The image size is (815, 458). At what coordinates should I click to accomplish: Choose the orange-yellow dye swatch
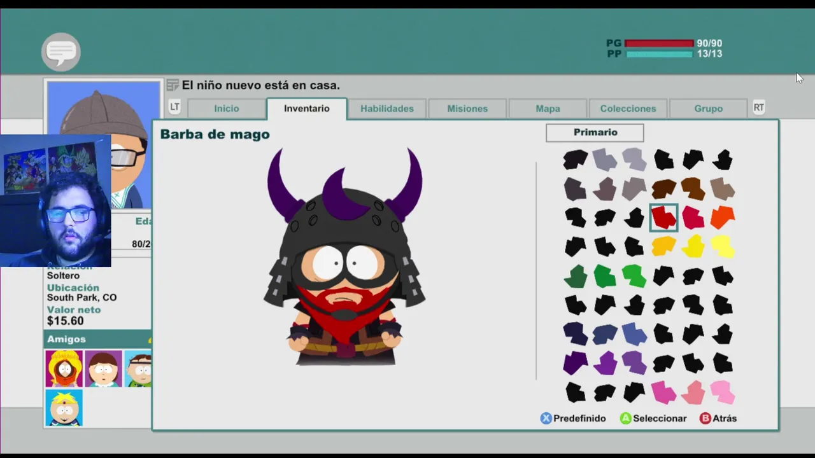point(663,247)
